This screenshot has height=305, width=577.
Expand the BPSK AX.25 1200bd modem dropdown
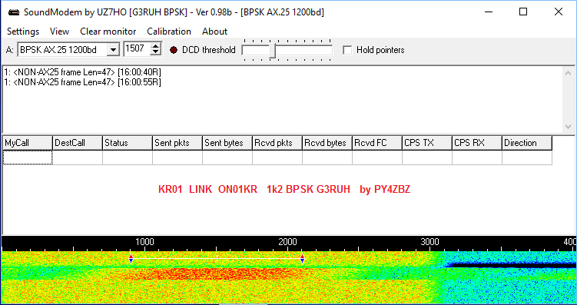click(114, 50)
